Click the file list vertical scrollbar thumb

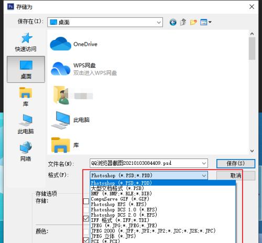coord(252,48)
